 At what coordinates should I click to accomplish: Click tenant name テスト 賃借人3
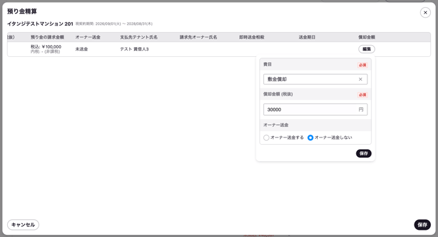point(135,49)
